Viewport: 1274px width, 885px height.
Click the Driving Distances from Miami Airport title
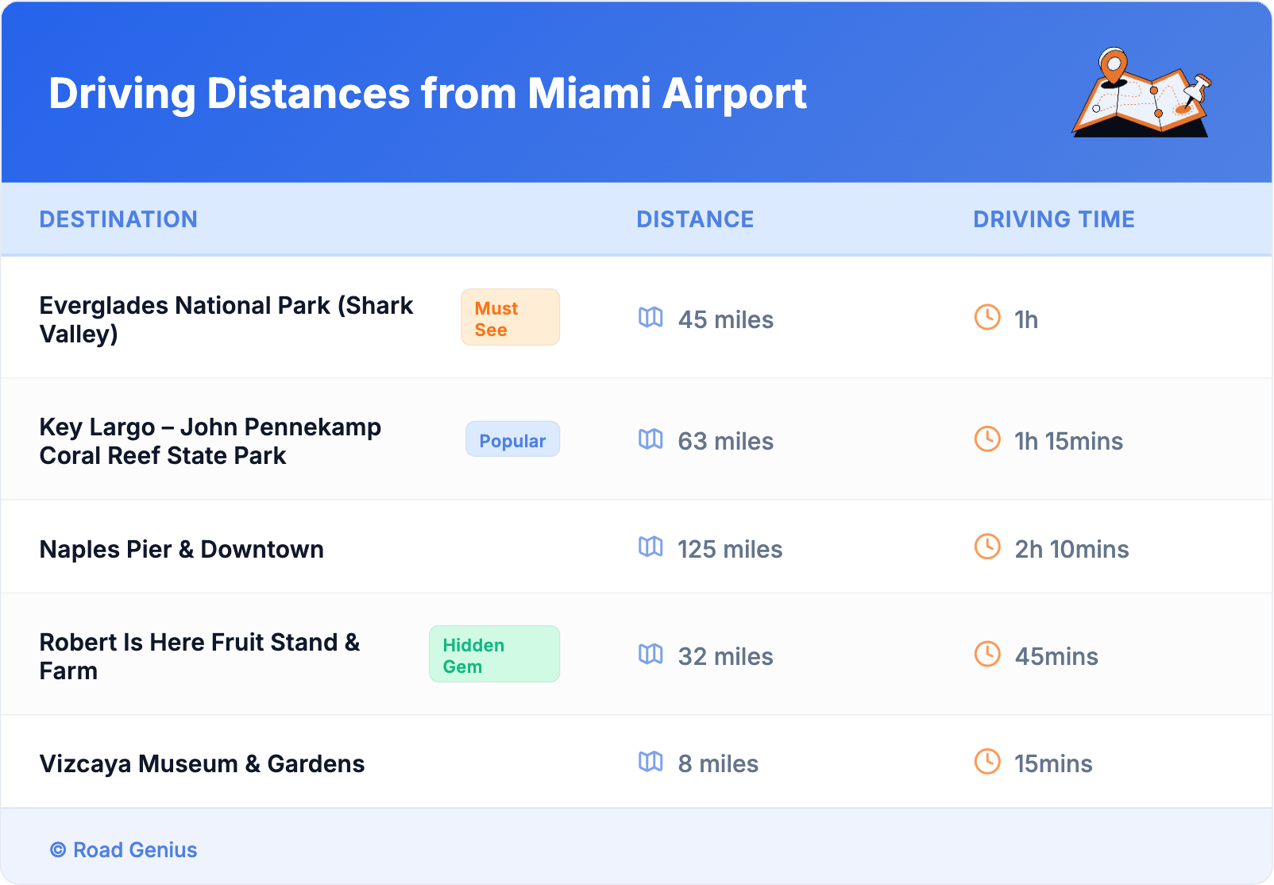coord(427,94)
